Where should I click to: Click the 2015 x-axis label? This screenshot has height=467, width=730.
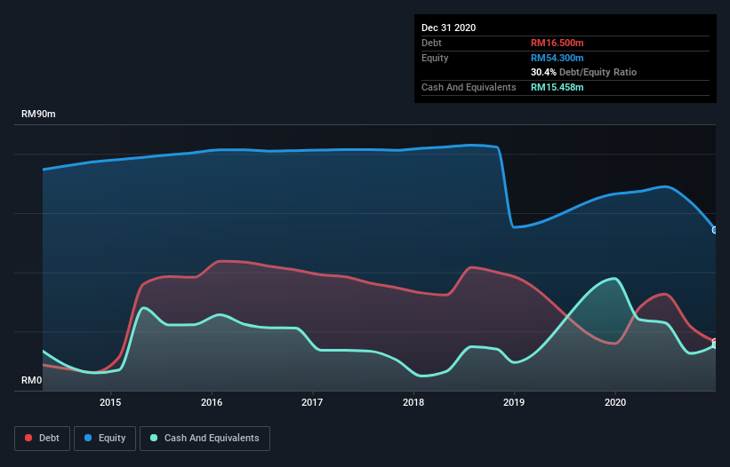coord(110,402)
